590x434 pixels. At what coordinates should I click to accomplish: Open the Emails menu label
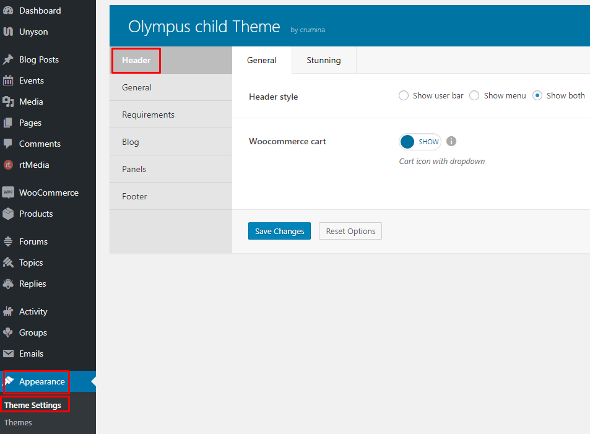coord(31,354)
